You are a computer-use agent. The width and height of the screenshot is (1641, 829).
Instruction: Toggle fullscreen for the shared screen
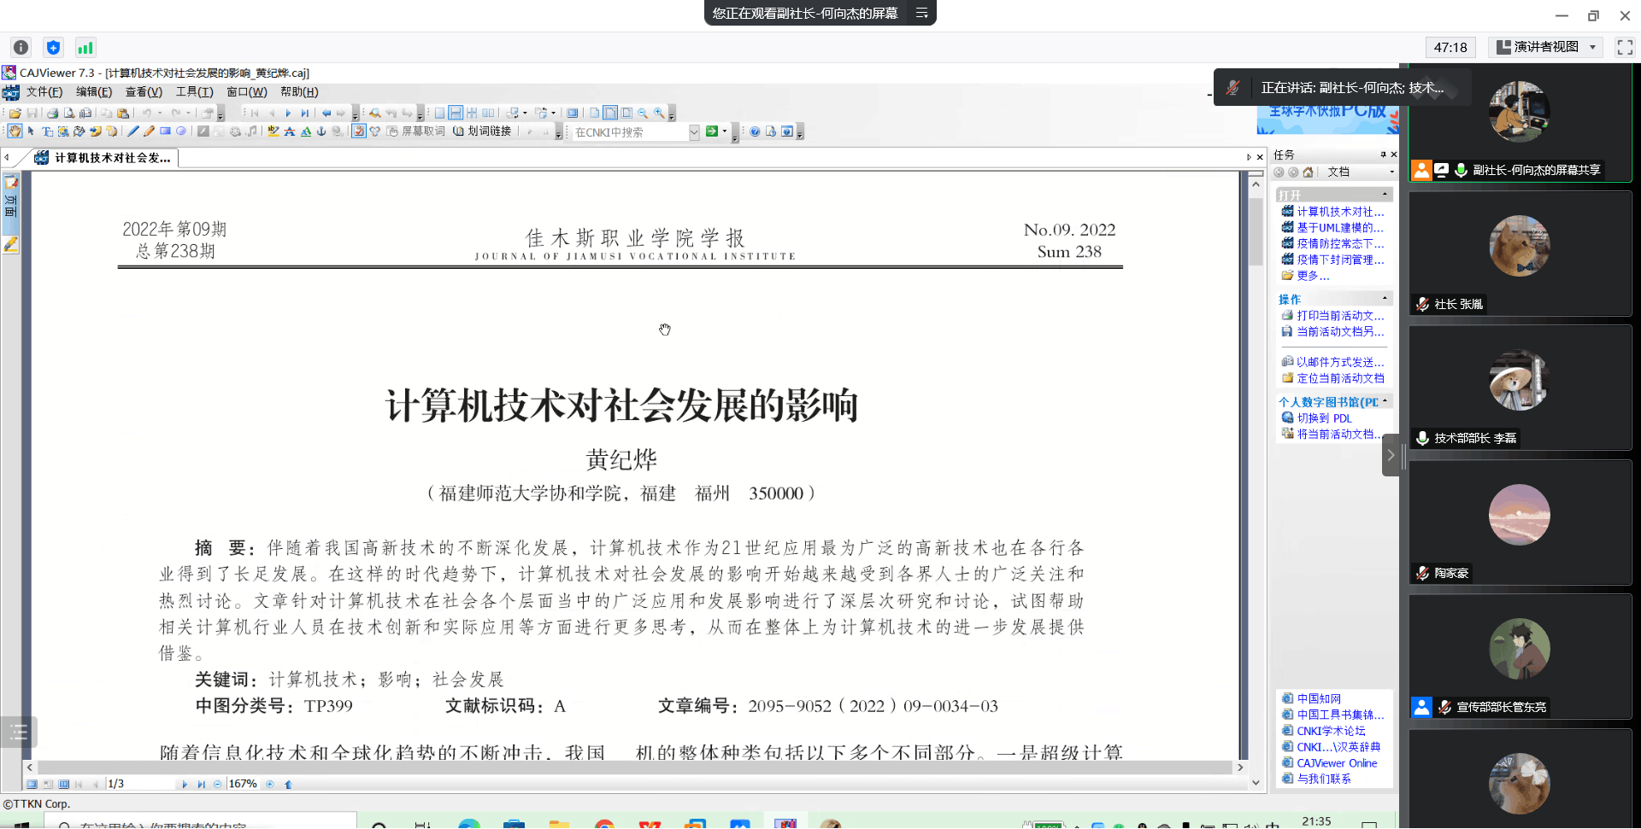(x=1625, y=47)
